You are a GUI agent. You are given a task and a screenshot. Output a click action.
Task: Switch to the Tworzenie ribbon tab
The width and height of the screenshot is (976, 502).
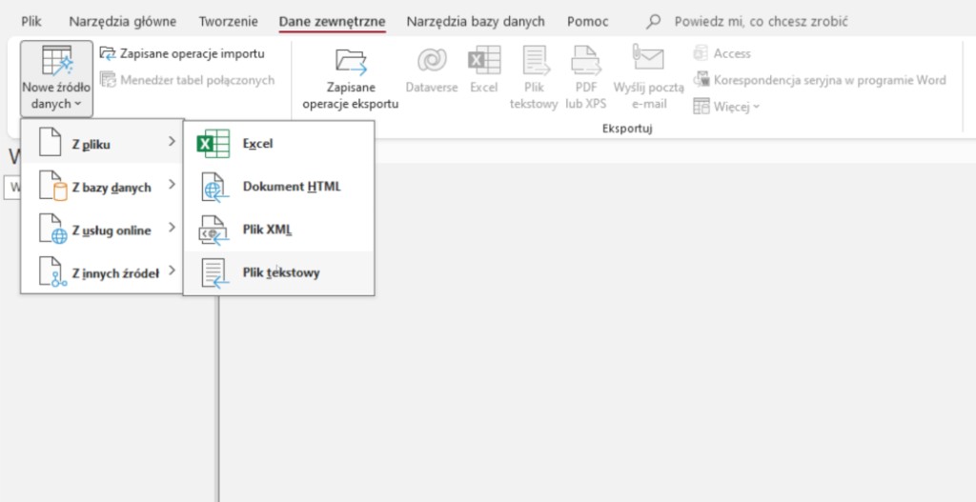(x=228, y=21)
